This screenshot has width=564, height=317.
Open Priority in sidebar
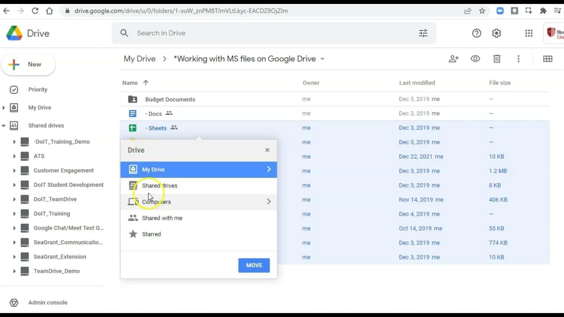pos(37,89)
